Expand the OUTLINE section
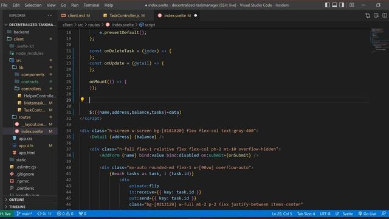389x219 pixels. [x=16, y=200]
